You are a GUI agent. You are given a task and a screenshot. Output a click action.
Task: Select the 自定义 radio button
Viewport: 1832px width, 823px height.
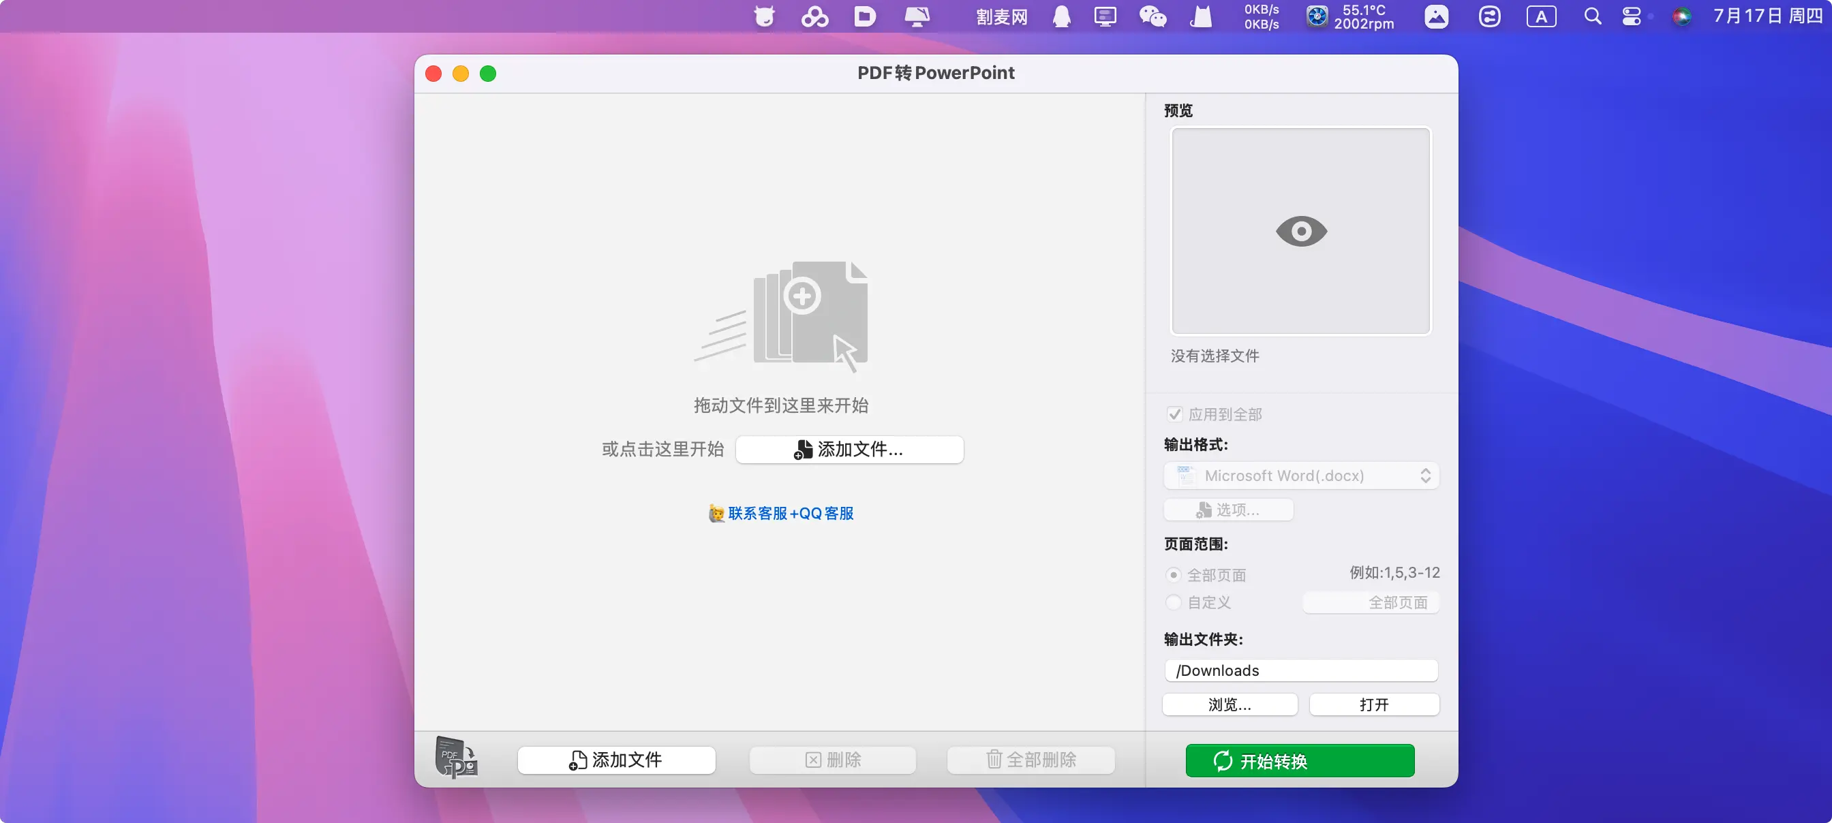point(1174,603)
